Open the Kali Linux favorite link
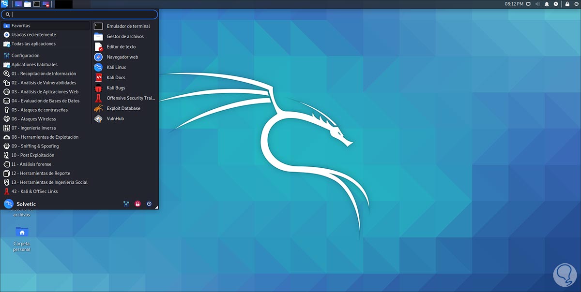The width and height of the screenshot is (581, 292). click(125, 67)
